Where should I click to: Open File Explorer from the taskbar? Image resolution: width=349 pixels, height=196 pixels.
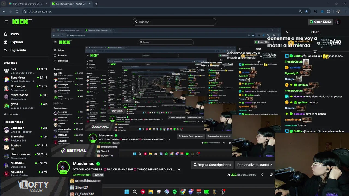(151, 192)
